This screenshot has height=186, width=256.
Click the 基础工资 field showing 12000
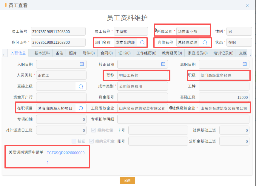(224, 97)
